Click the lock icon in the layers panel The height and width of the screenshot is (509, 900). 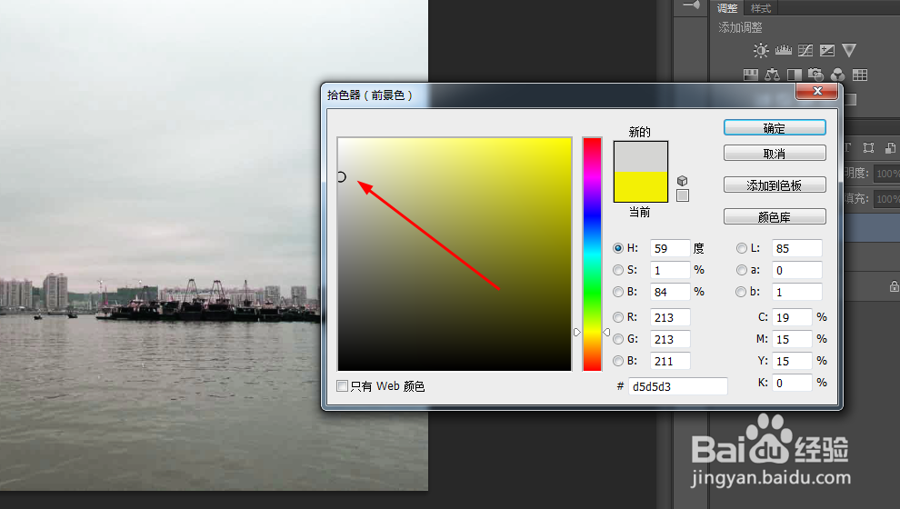(x=895, y=285)
